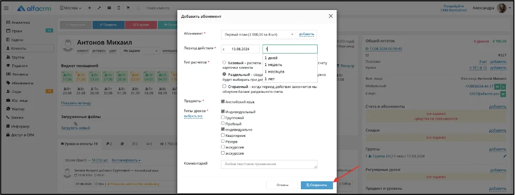This screenshot has width=515, height=195.
Task: Uncheck the lowercase индивидуально checkbox
Action: [223, 129]
